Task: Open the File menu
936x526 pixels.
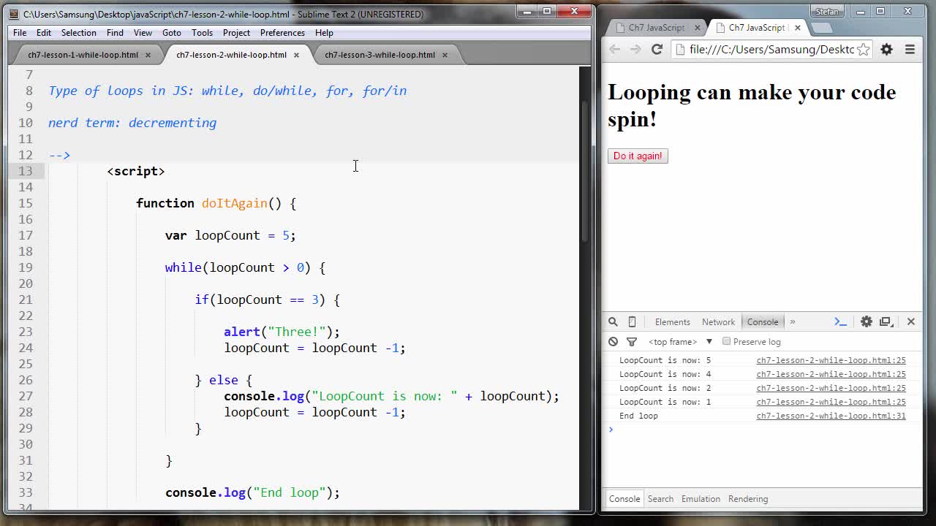Action: pyautogui.click(x=20, y=32)
